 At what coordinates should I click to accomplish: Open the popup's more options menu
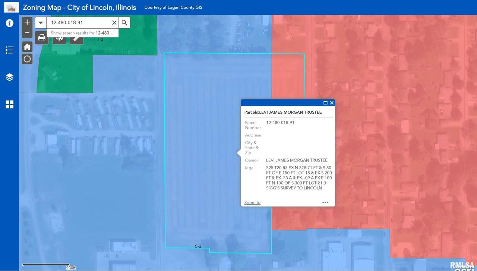(x=325, y=202)
